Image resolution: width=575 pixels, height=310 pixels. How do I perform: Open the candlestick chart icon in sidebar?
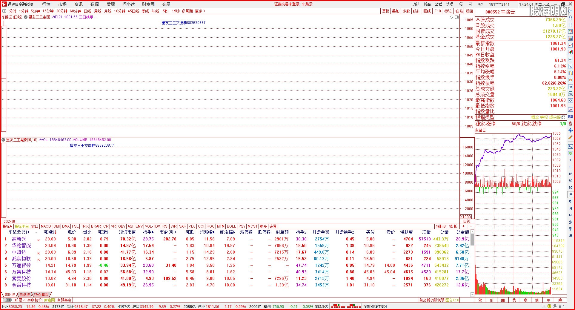570,52
